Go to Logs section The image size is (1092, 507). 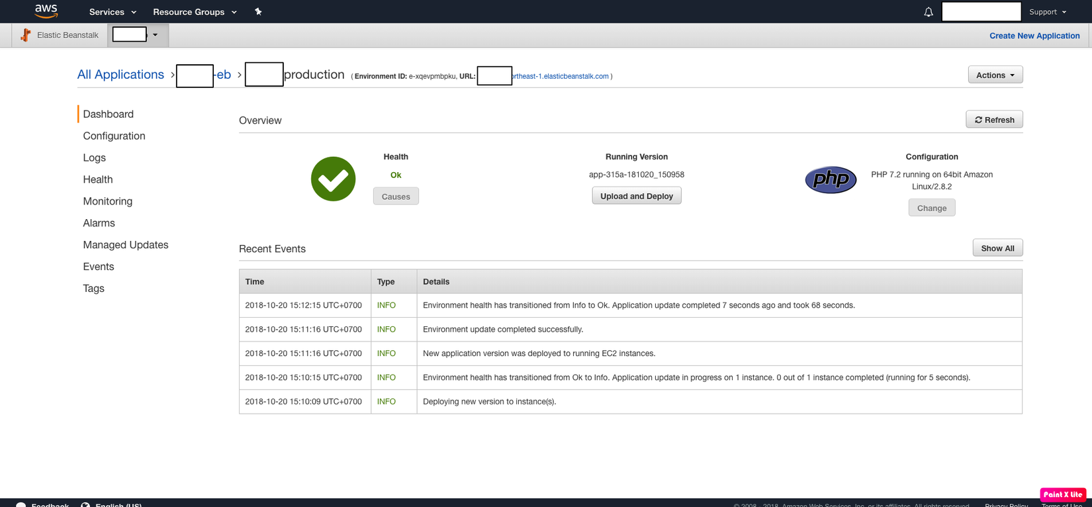(94, 158)
